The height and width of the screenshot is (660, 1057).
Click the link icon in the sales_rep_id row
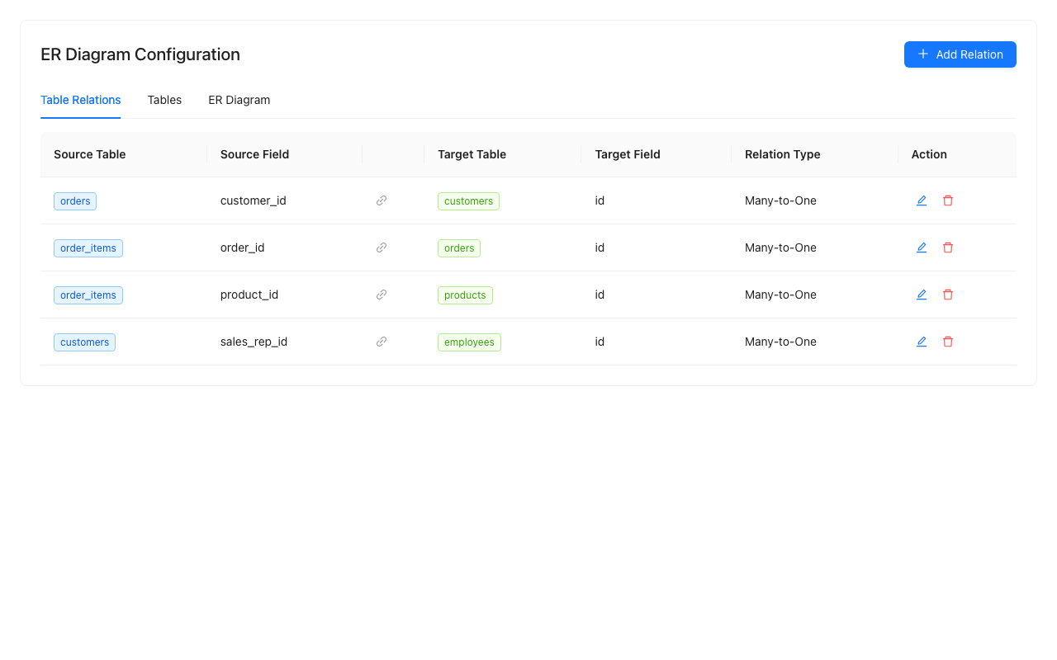(x=381, y=342)
